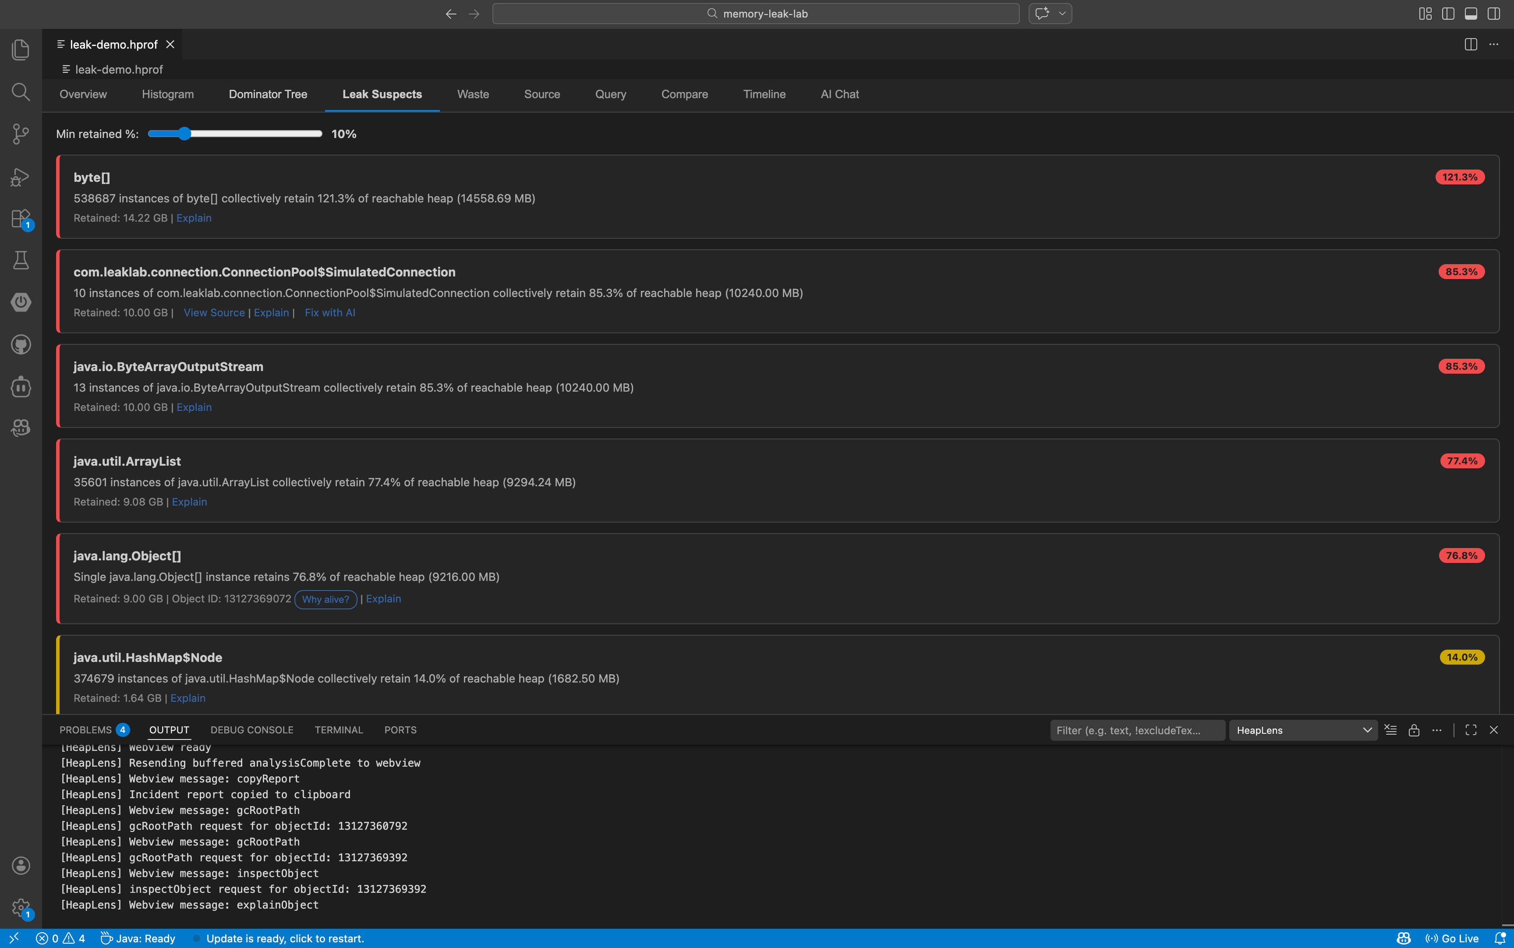This screenshot has height=948, width=1514.
Task: Open the Run and Debug view
Action: (x=21, y=177)
